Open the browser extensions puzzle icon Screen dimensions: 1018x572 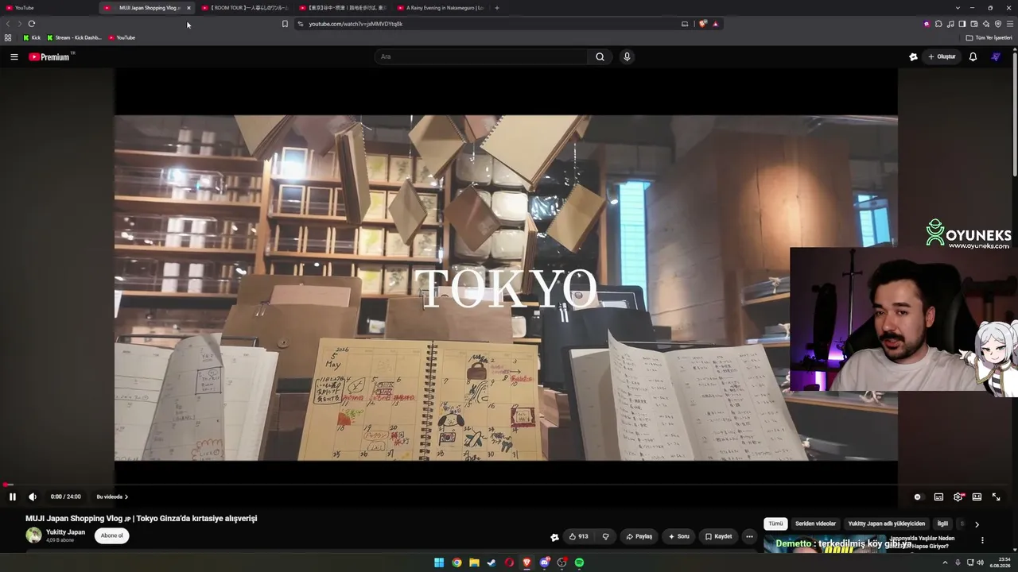pyautogui.click(x=938, y=24)
